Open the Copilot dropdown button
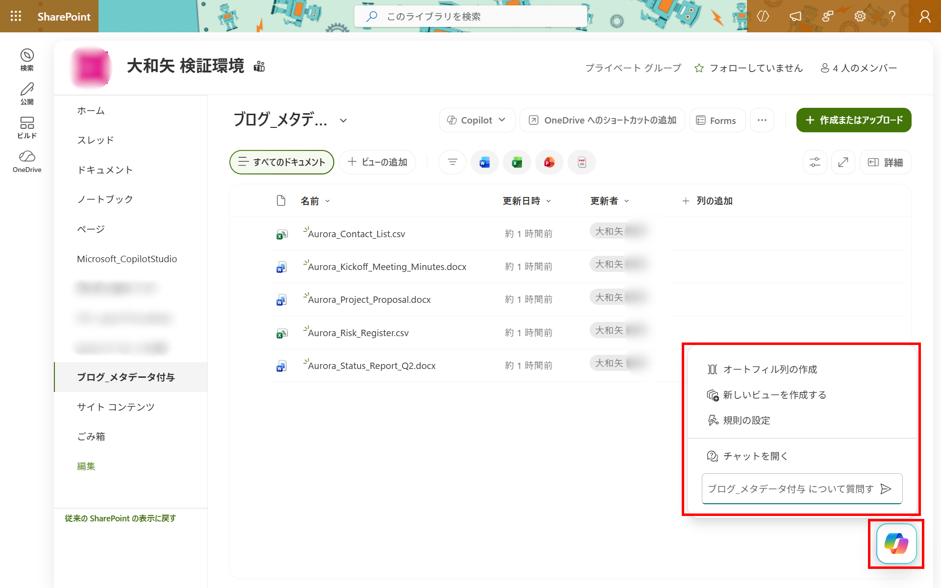 [x=477, y=120]
